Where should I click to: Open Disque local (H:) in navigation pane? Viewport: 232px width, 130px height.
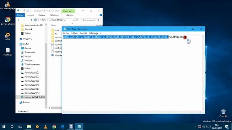(x=30, y=93)
